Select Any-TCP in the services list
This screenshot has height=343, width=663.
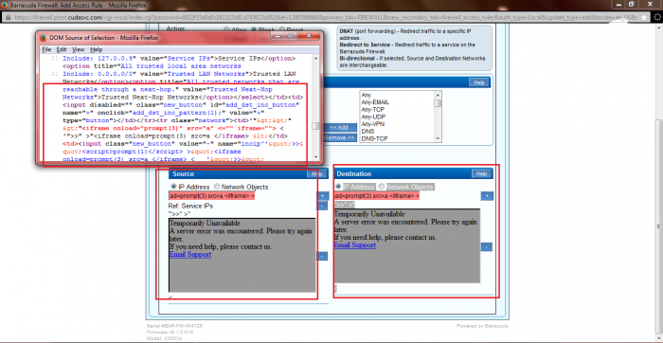373,109
